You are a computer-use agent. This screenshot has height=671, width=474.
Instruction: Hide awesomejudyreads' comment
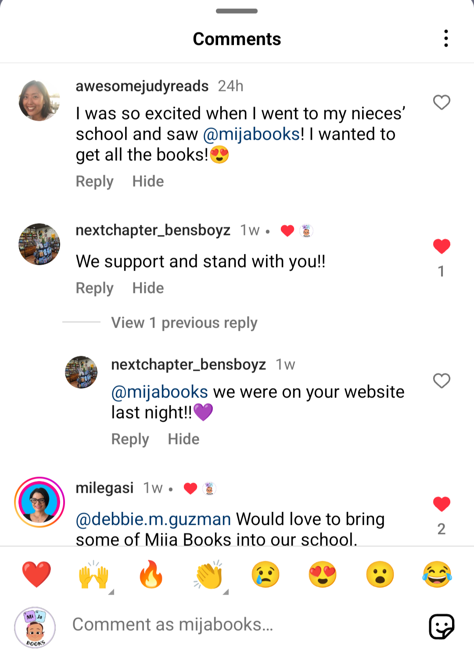(x=148, y=181)
